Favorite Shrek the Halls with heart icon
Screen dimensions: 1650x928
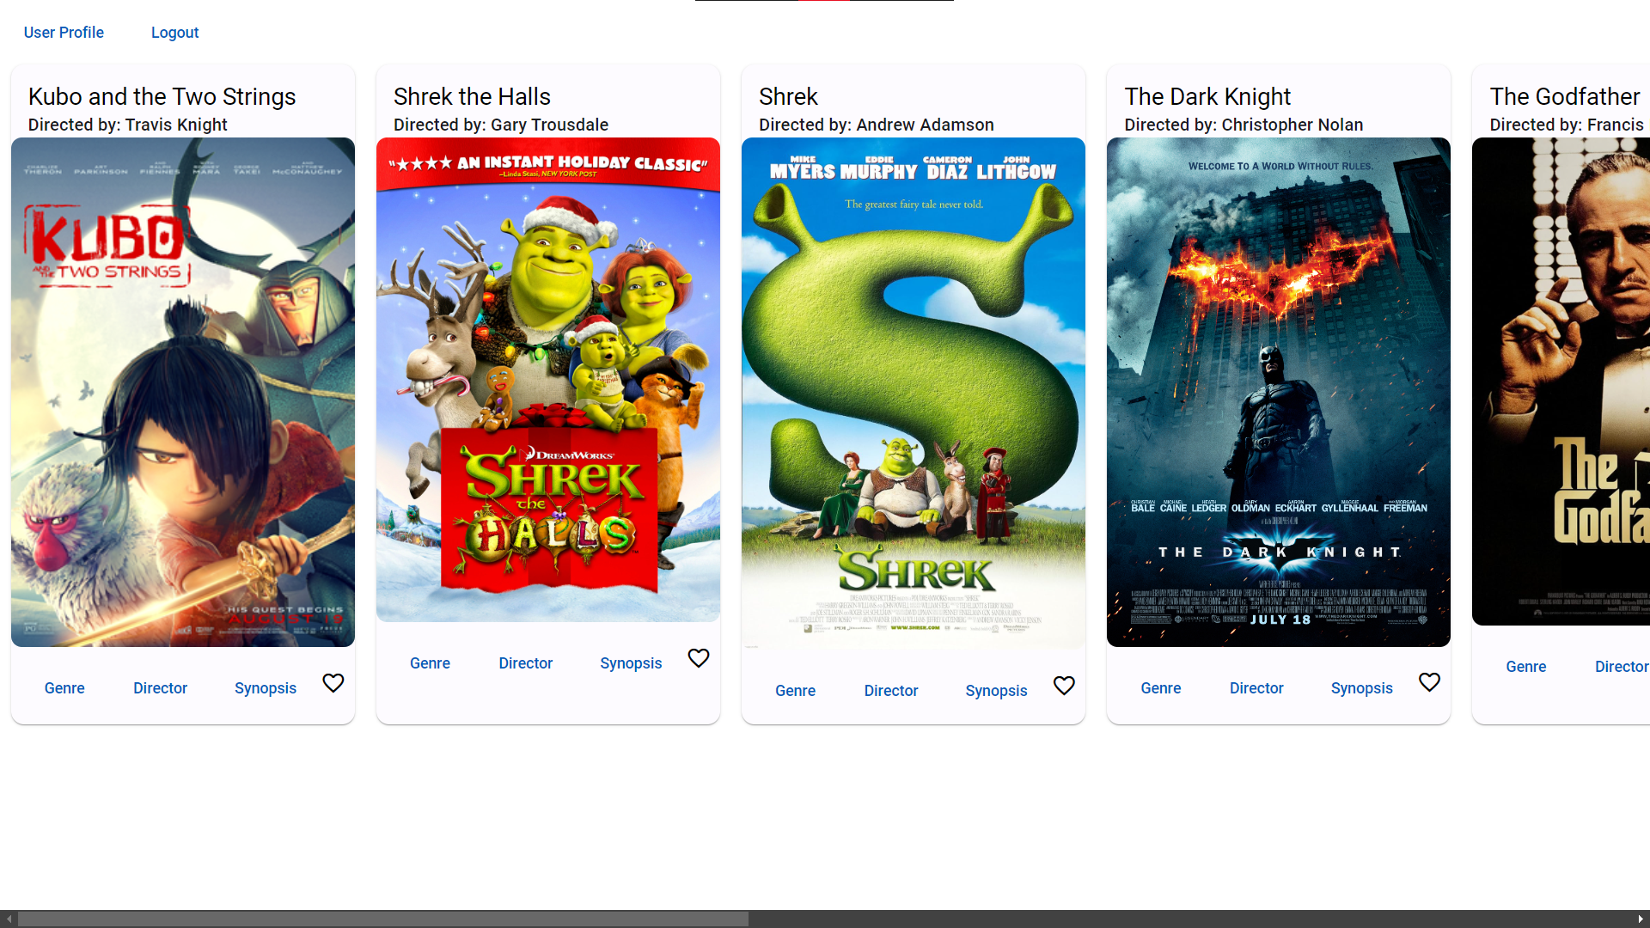tap(699, 658)
